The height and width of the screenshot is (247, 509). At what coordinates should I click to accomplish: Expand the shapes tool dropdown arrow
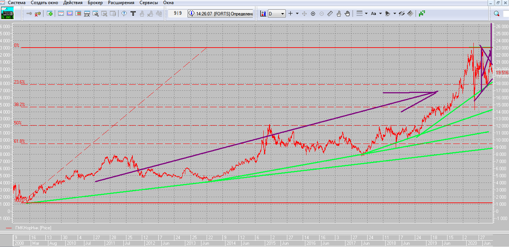pos(394,14)
